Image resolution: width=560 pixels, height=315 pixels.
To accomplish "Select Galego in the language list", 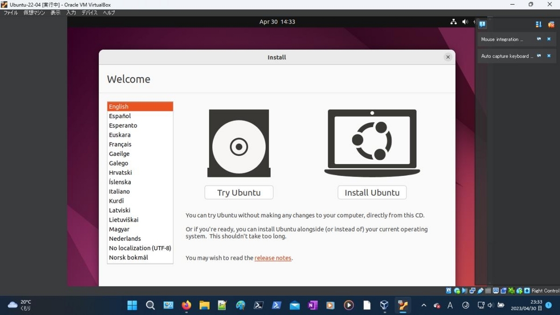I will tap(140, 163).
